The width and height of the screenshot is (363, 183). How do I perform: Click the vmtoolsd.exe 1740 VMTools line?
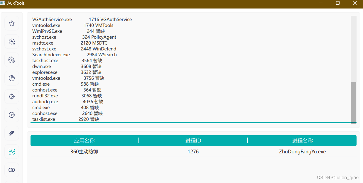tap(73, 25)
